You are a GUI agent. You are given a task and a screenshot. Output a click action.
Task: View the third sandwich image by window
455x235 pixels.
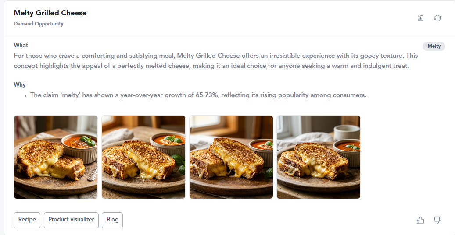click(x=231, y=157)
